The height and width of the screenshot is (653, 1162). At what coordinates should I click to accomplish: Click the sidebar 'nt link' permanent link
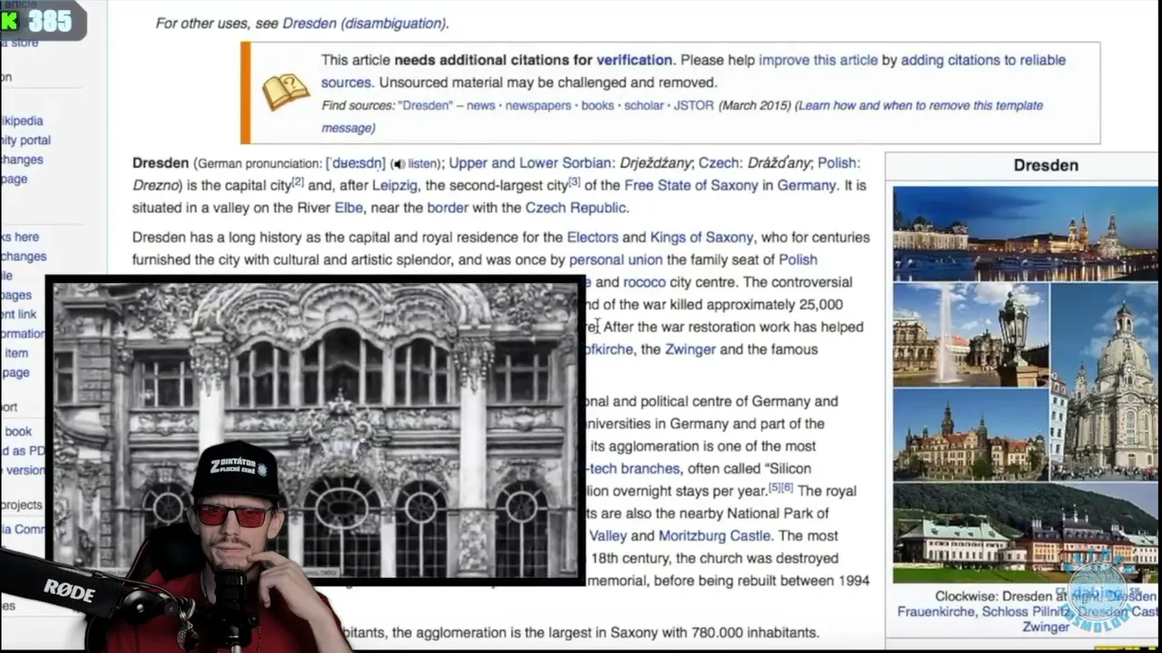(19, 314)
